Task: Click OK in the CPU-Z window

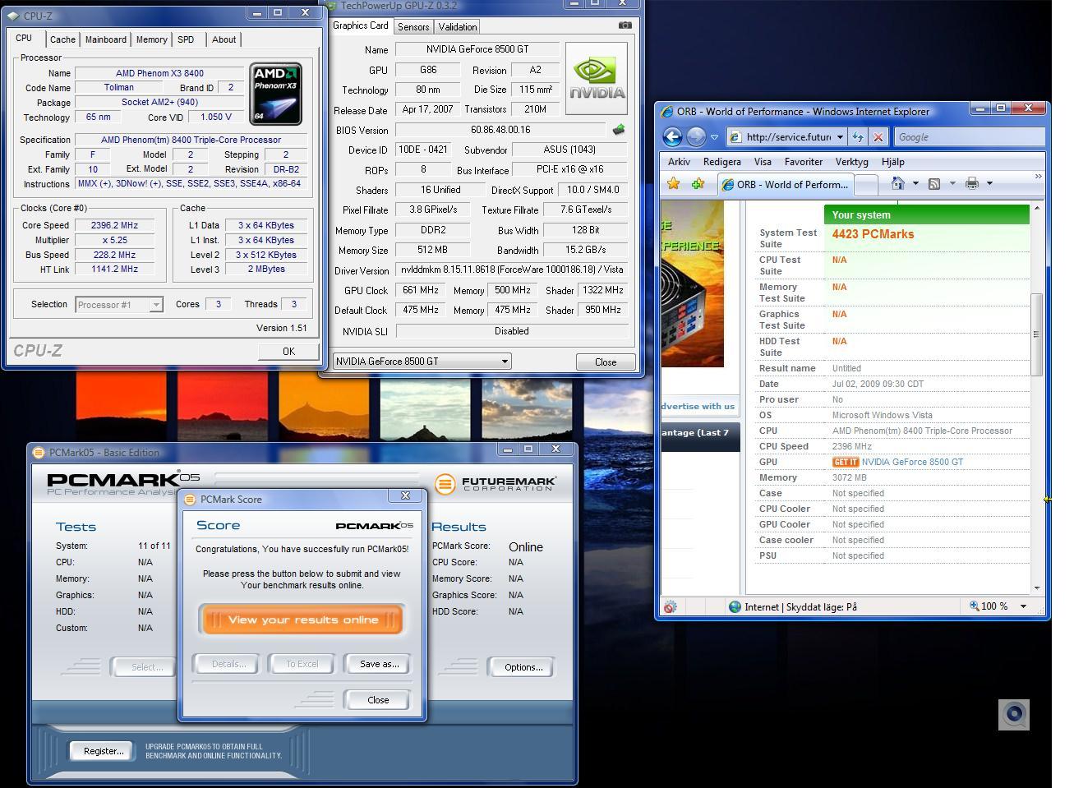Action: point(288,351)
